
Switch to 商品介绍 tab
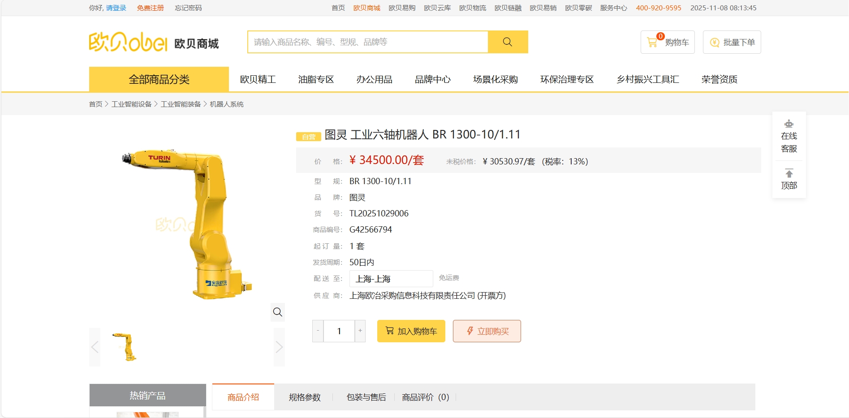[x=243, y=397]
